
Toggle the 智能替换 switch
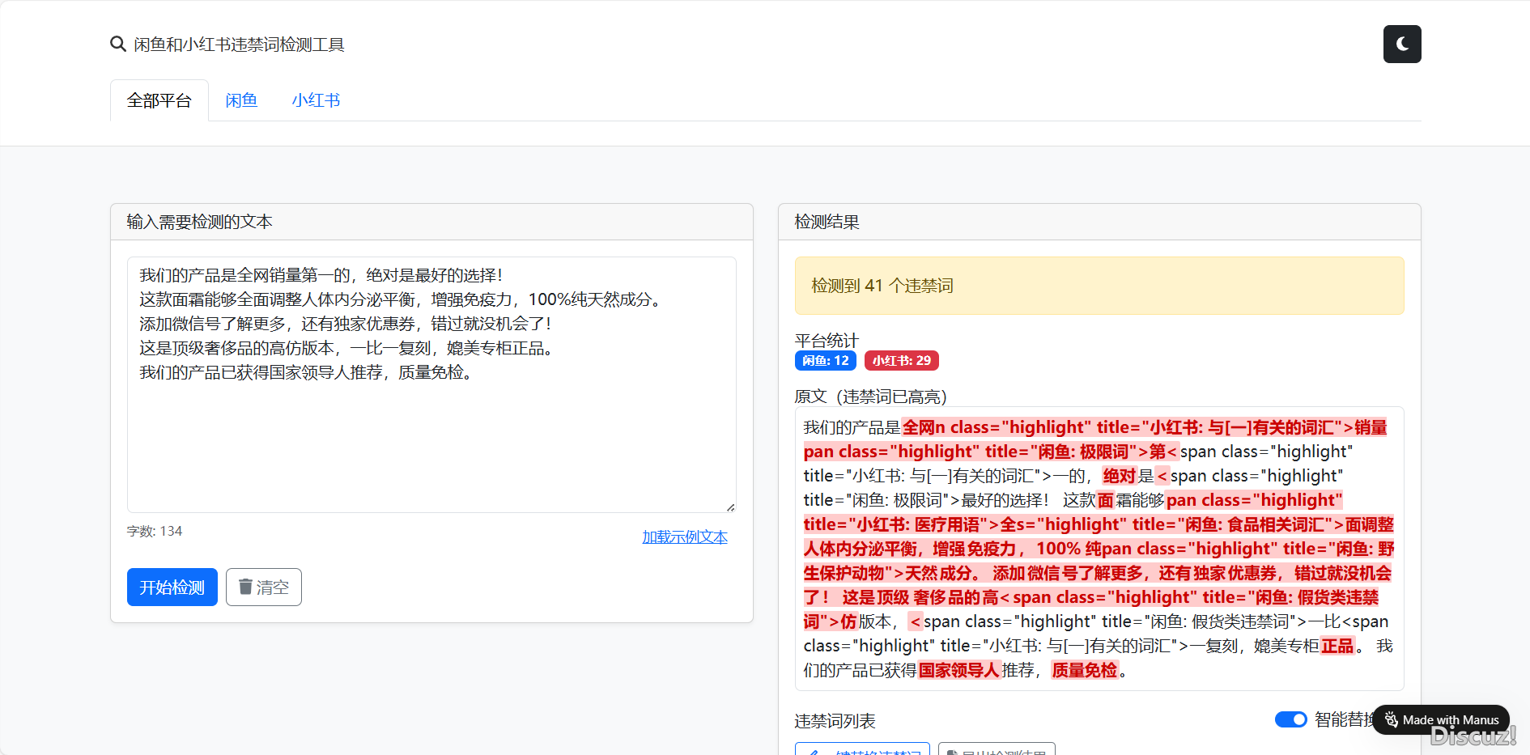pos(1290,719)
